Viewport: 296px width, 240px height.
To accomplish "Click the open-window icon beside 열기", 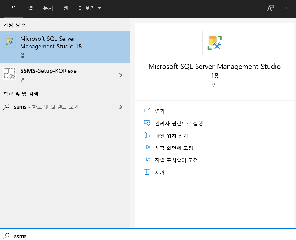I will tap(147, 110).
